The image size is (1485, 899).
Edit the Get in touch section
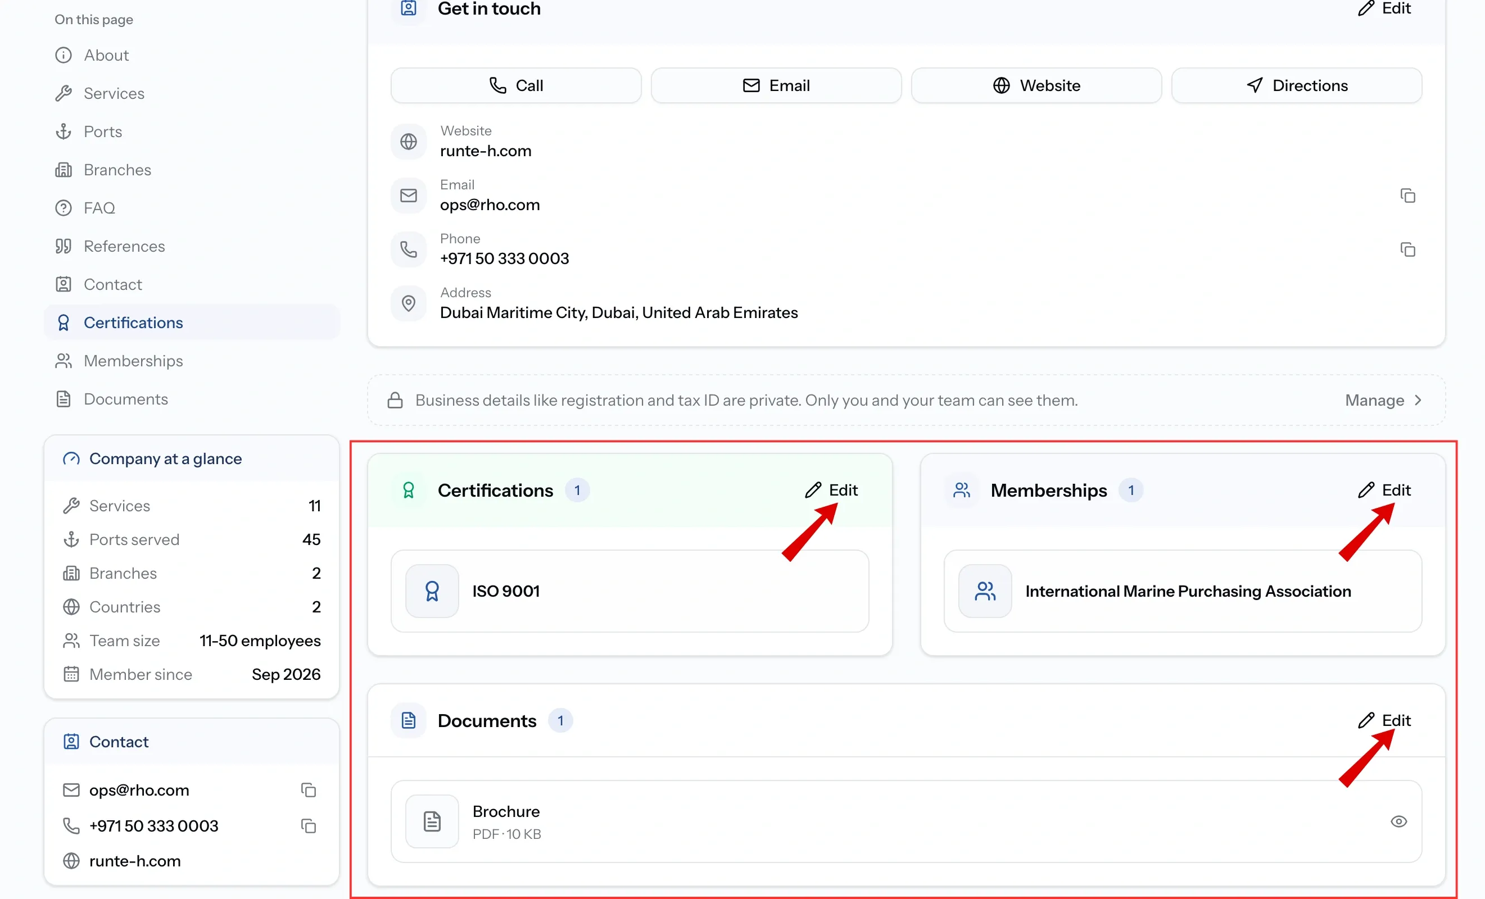pos(1384,8)
